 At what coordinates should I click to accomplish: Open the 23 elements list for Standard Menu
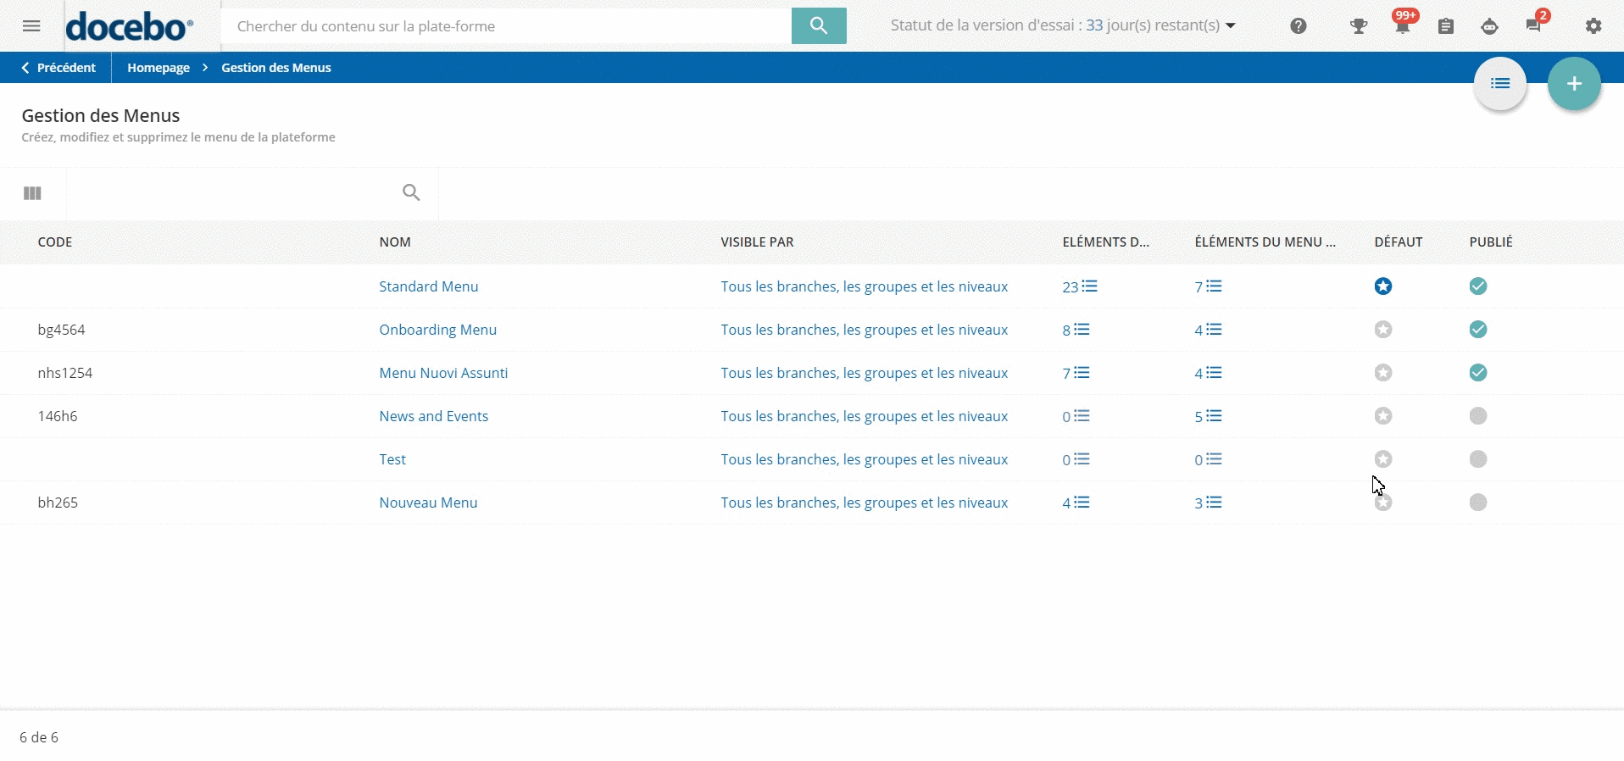pos(1079,286)
